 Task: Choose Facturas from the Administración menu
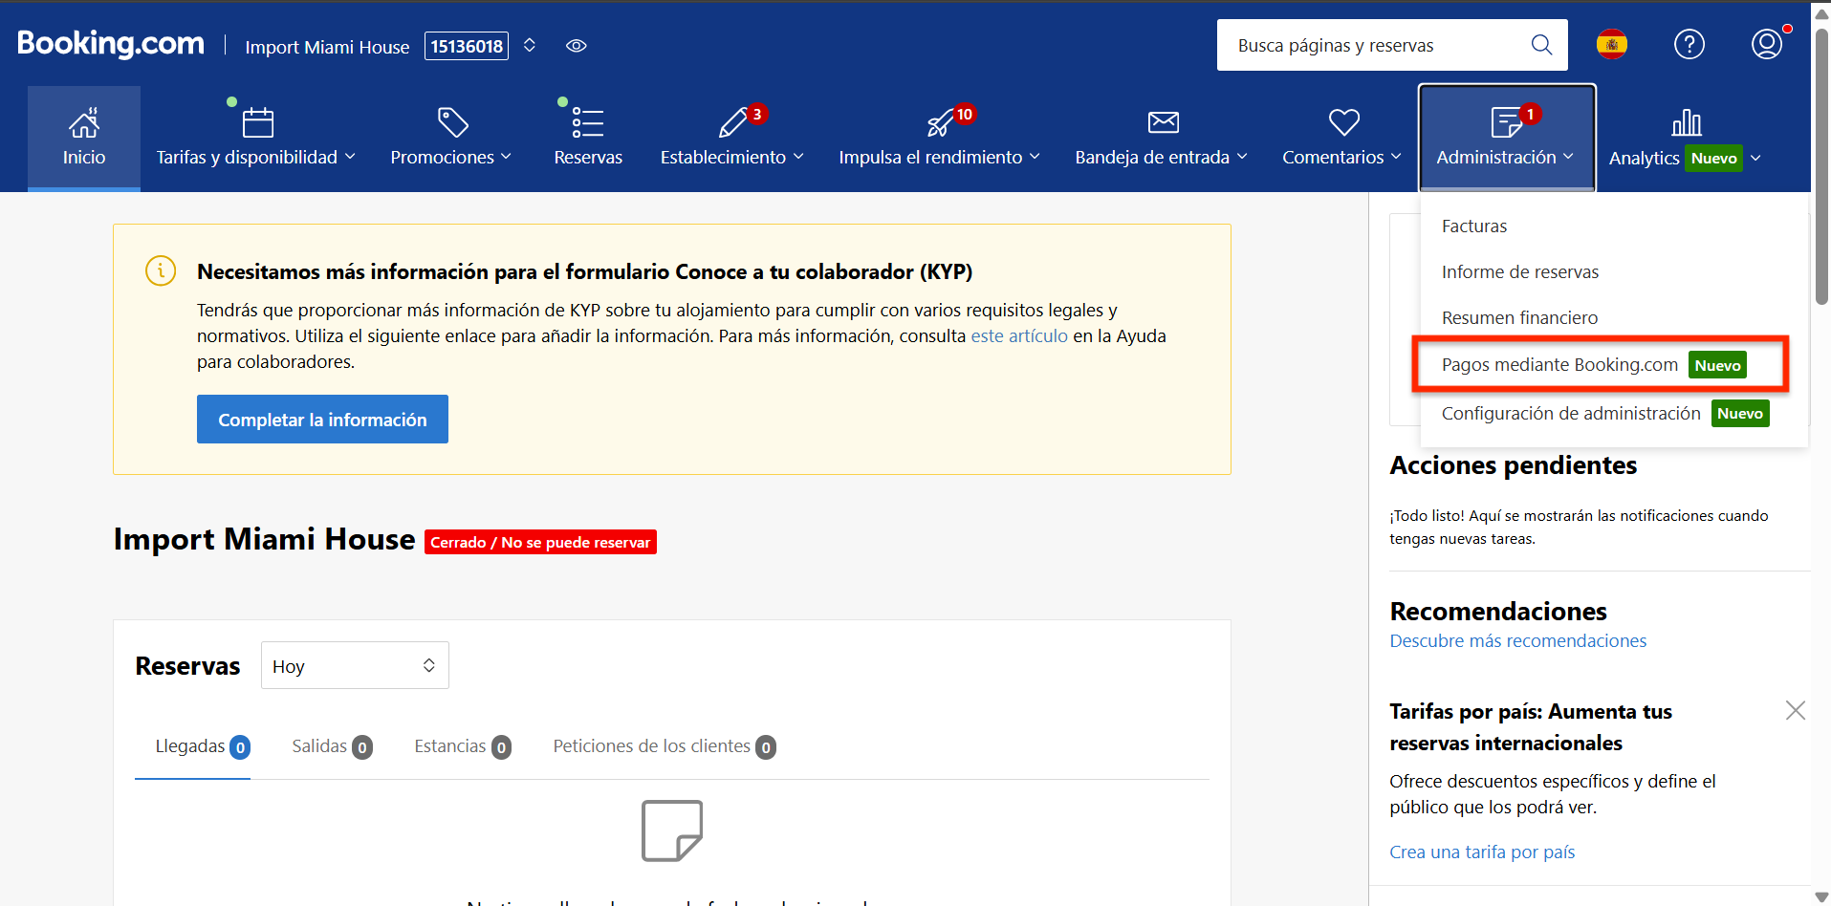click(1473, 226)
